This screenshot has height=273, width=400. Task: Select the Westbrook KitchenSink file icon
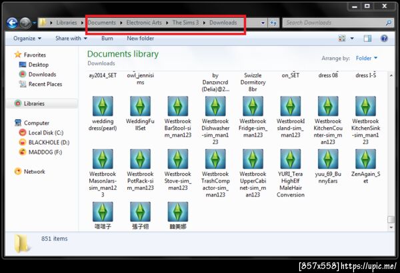click(365, 106)
